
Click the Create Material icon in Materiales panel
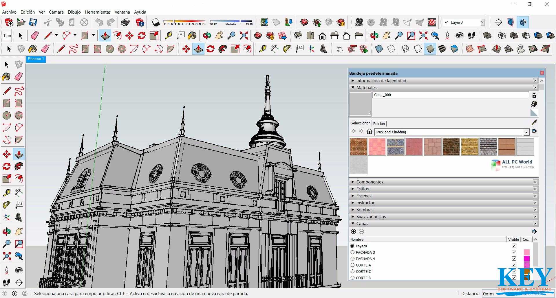[534, 104]
